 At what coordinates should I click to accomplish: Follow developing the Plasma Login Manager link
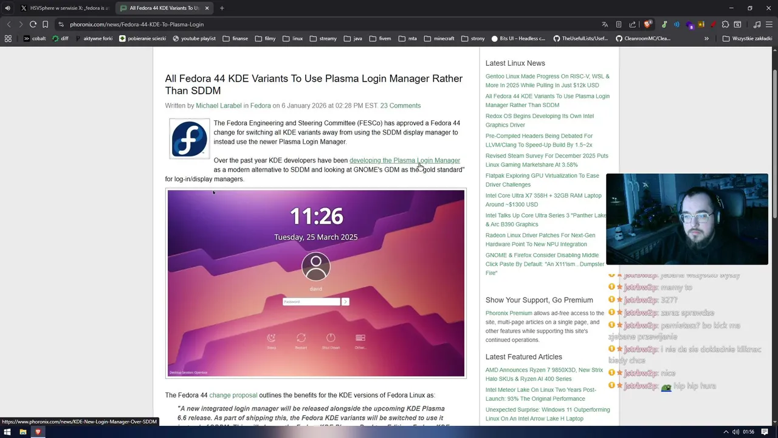pyautogui.click(x=405, y=161)
